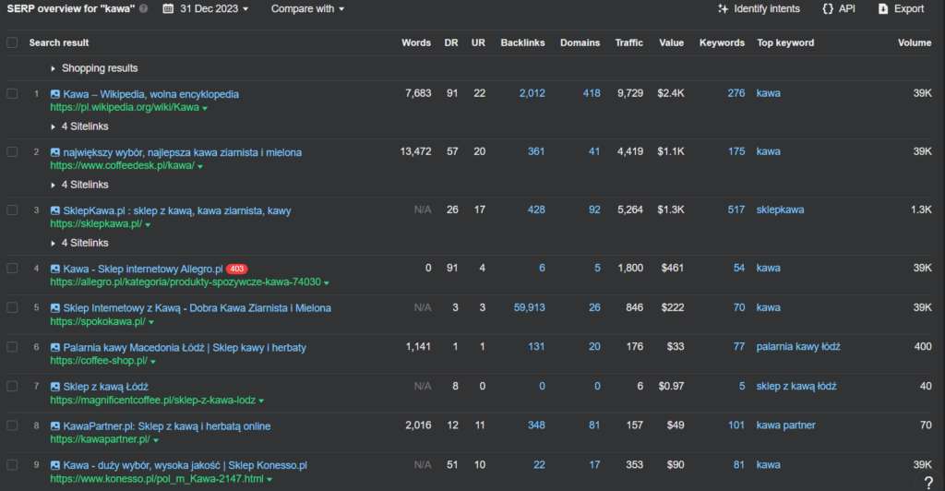Click the Identify intents button
The image size is (945, 491).
tap(760, 9)
